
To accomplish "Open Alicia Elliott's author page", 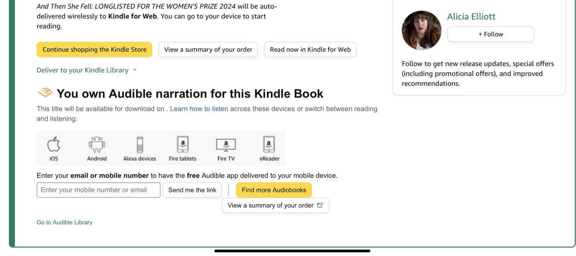I will click(471, 16).
